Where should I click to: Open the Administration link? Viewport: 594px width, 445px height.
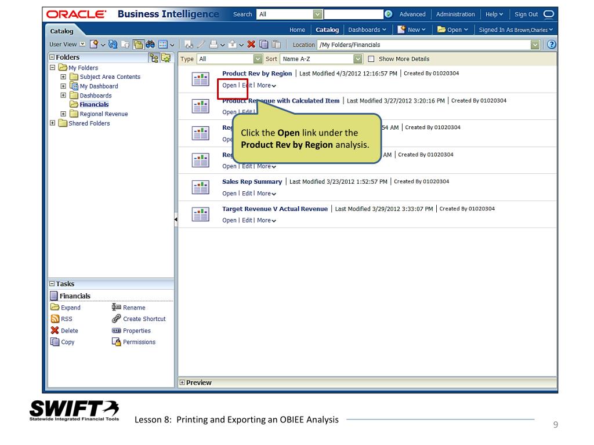[x=455, y=14]
